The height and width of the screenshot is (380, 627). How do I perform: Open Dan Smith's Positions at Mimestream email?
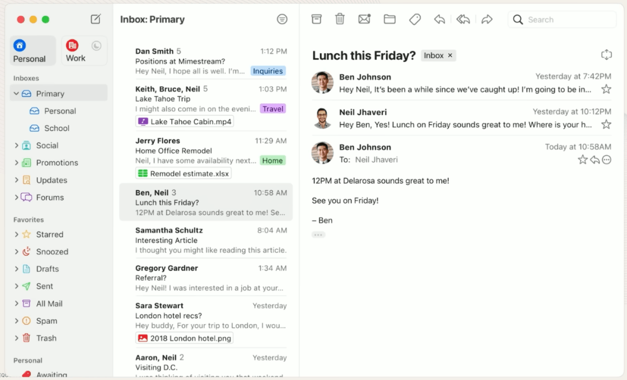tap(206, 61)
